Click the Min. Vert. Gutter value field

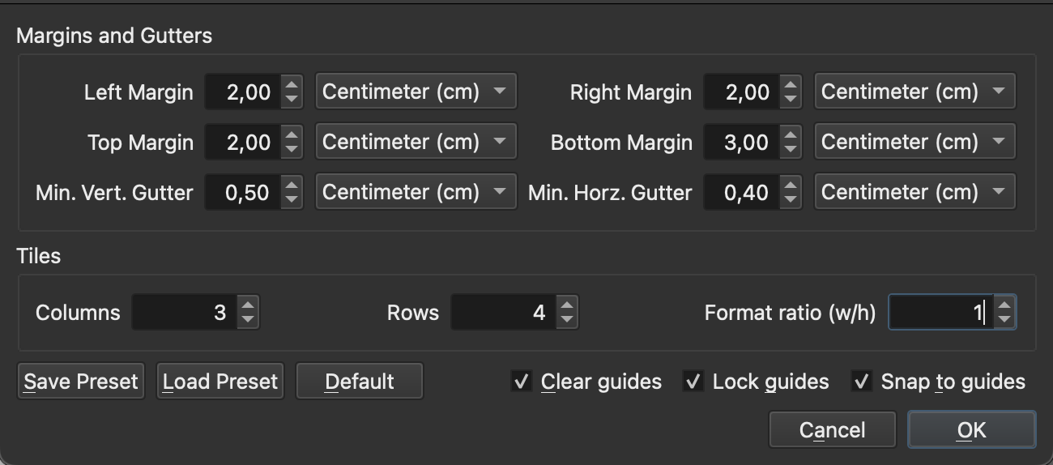coord(243,192)
